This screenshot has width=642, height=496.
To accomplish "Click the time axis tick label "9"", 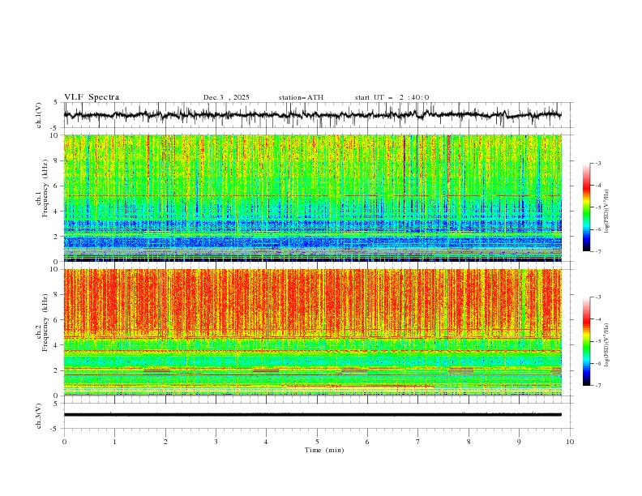I will [x=519, y=442].
